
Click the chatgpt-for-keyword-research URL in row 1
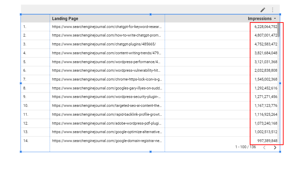[x=107, y=27]
